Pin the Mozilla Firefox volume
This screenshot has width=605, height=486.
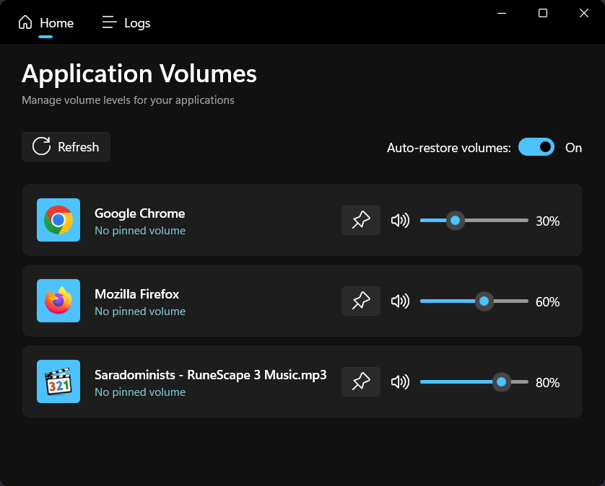pyautogui.click(x=361, y=301)
